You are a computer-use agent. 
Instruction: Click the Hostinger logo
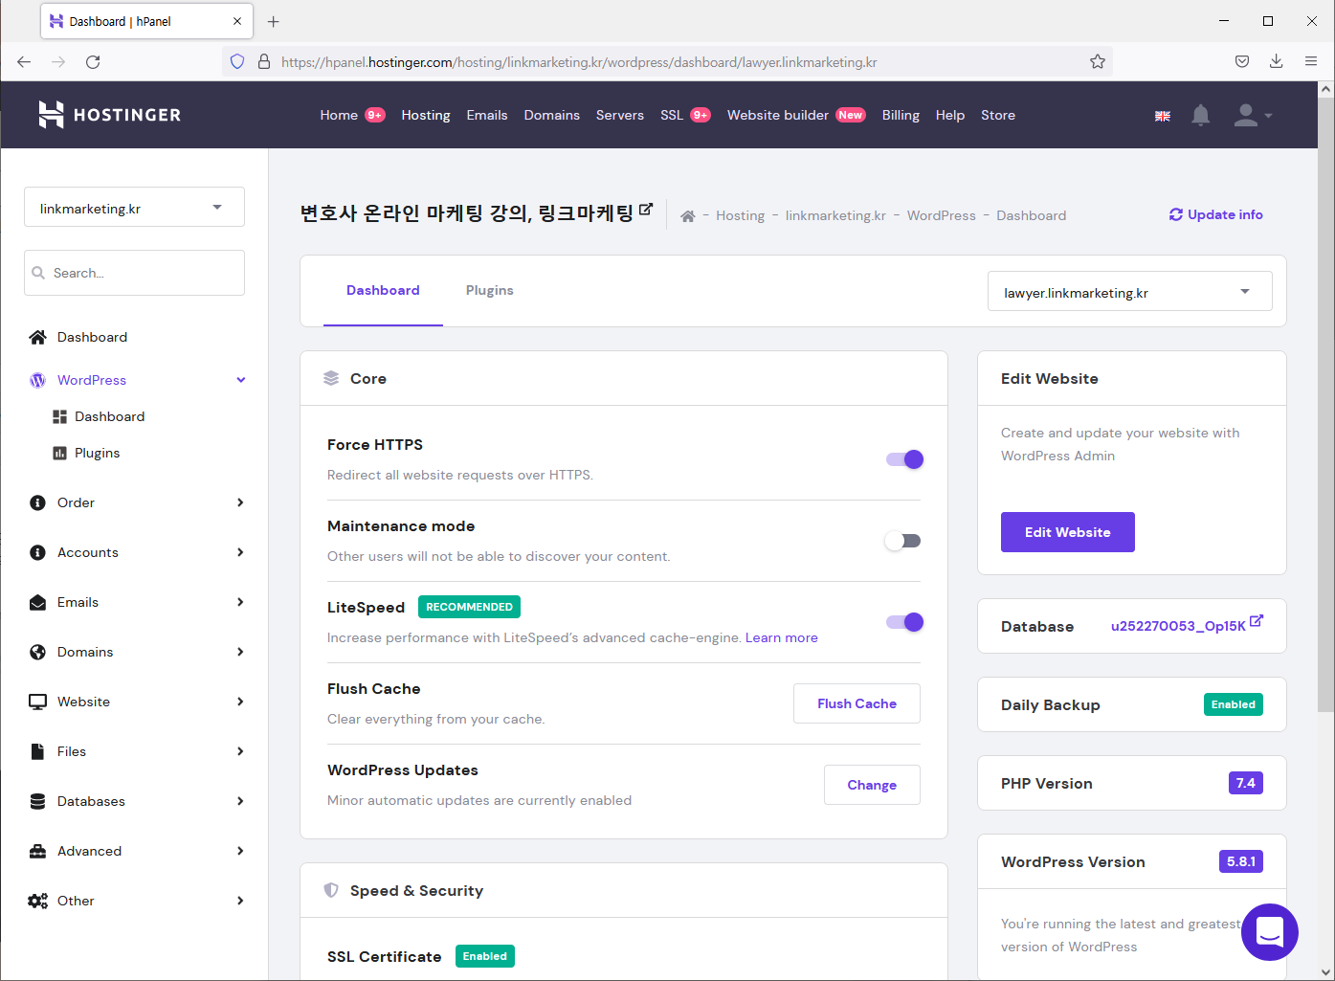[109, 115]
